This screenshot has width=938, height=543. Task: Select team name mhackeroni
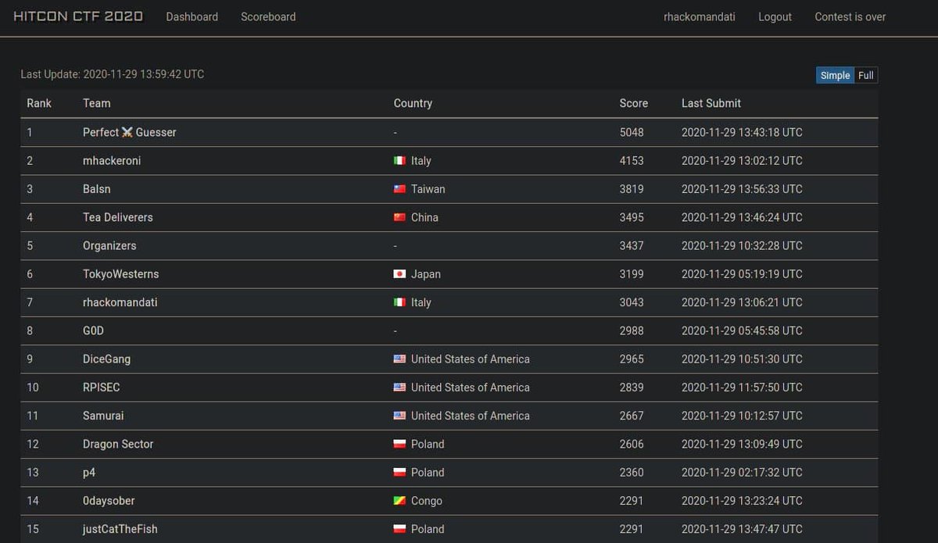point(112,161)
